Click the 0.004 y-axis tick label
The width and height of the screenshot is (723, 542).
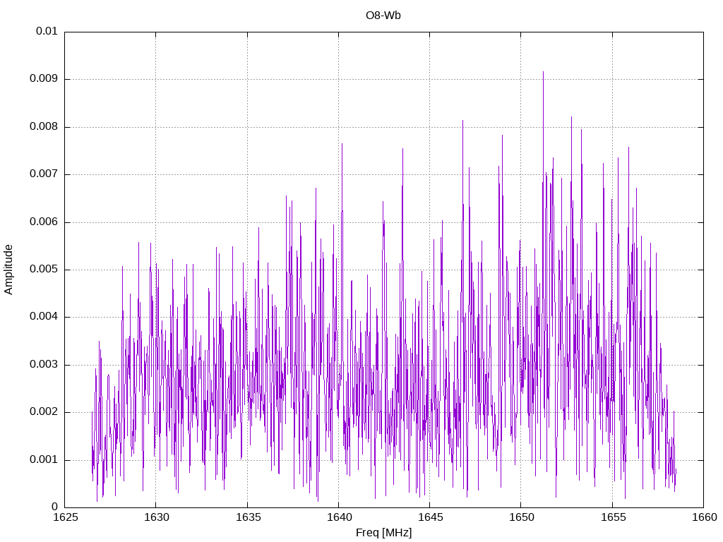44,317
